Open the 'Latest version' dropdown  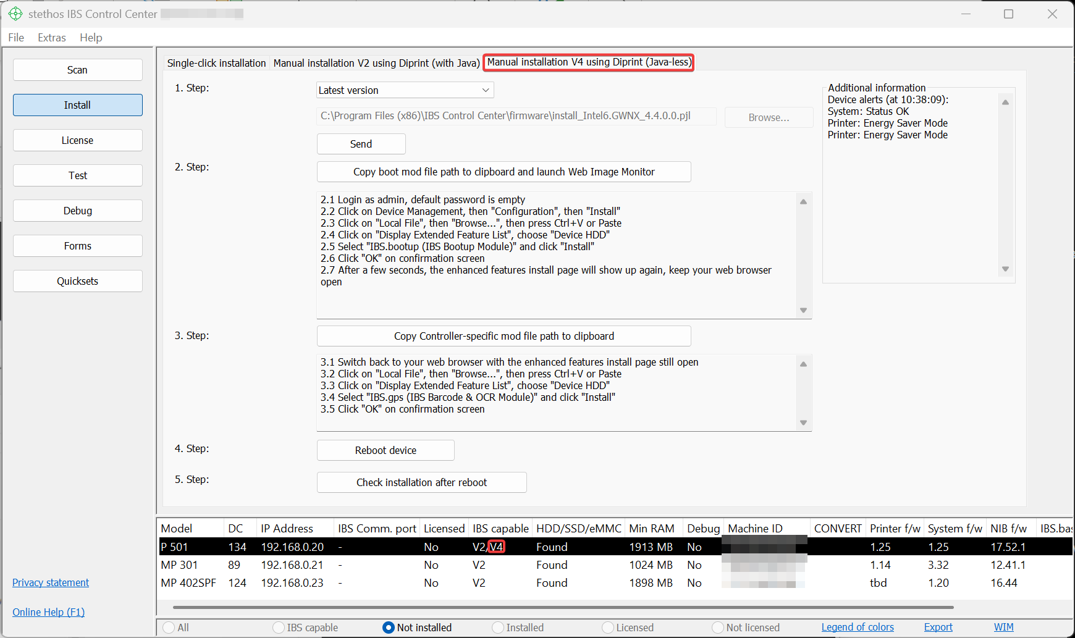405,90
